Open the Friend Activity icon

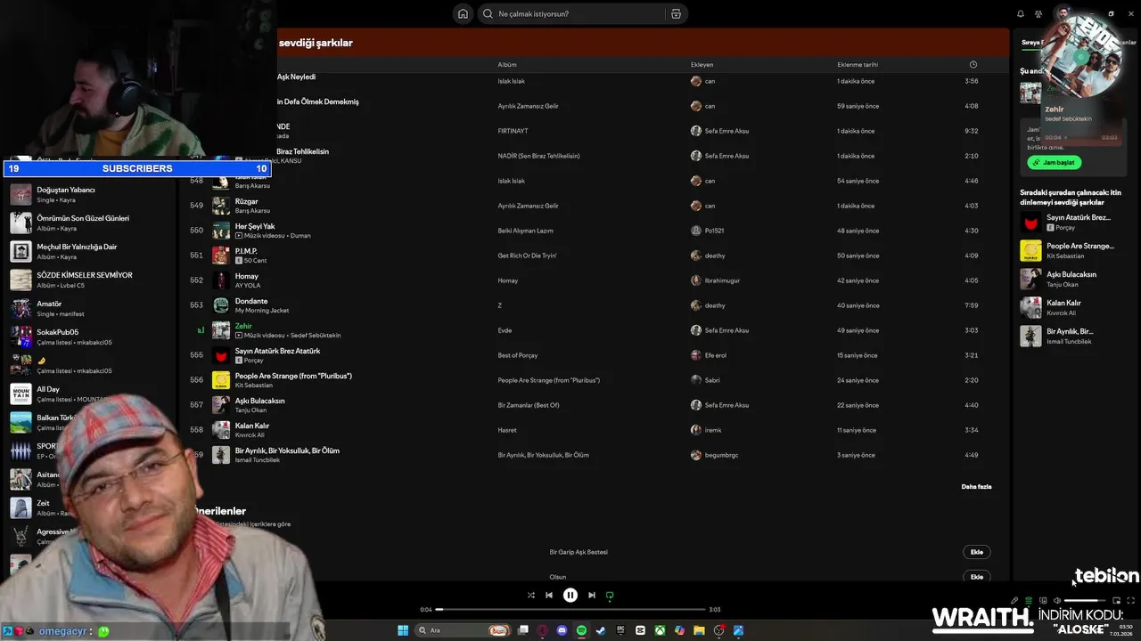coord(1038,13)
